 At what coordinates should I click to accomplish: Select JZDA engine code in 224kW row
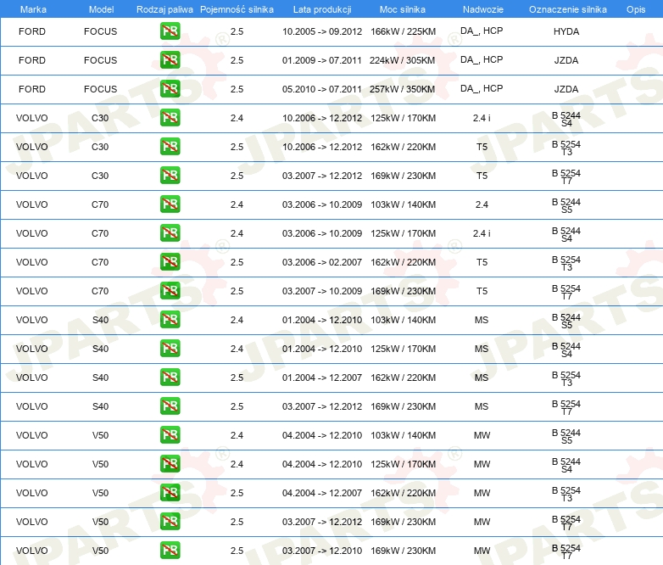click(566, 60)
